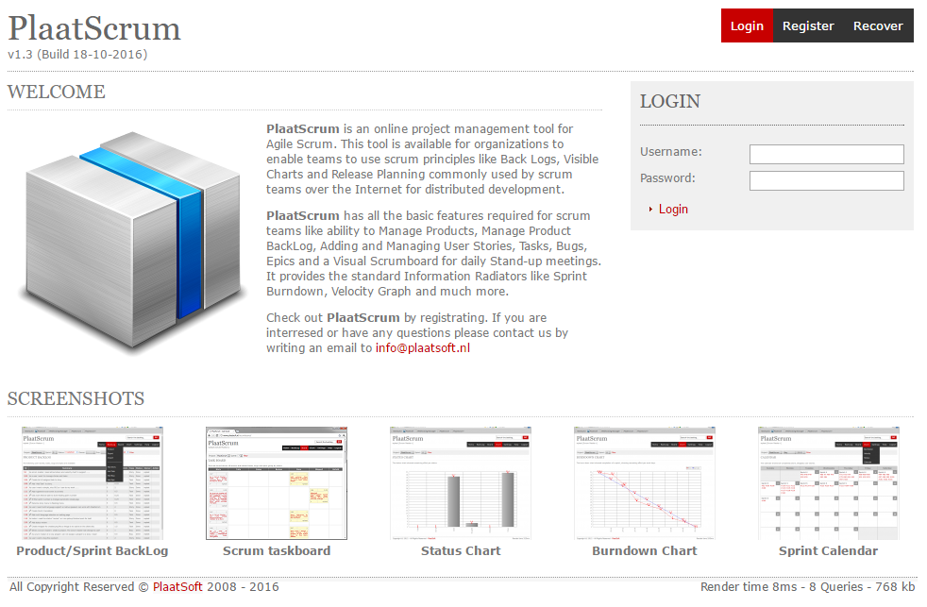This screenshot has width=927, height=607.
Task: Click the SCREENSHOTS section heading
Action: click(x=76, y=399)
